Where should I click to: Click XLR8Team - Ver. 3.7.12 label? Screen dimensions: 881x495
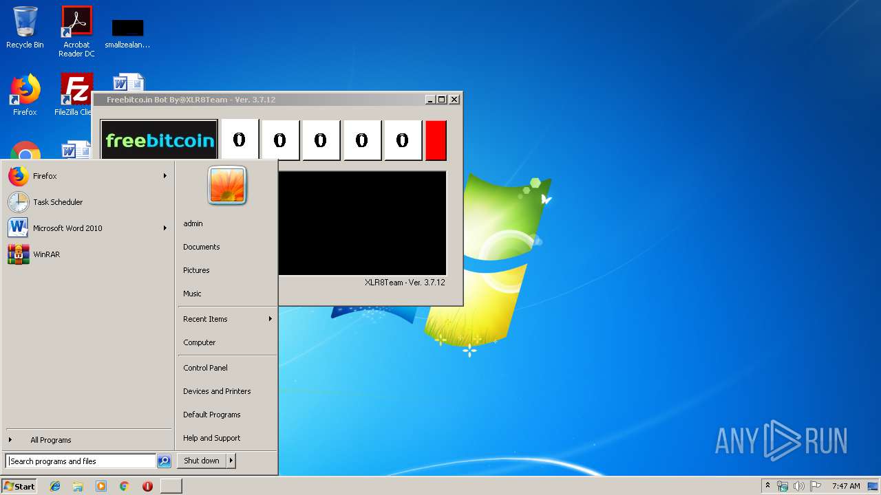coord(405,283)
